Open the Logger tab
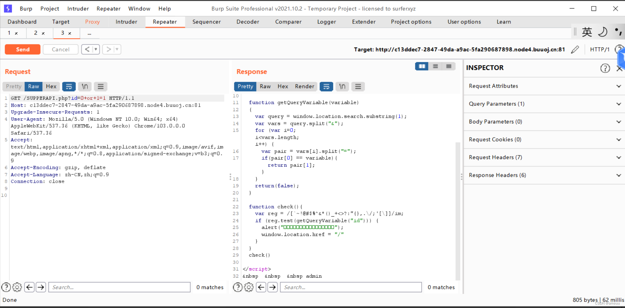The image size is (625, 308). tap(327, 22)
